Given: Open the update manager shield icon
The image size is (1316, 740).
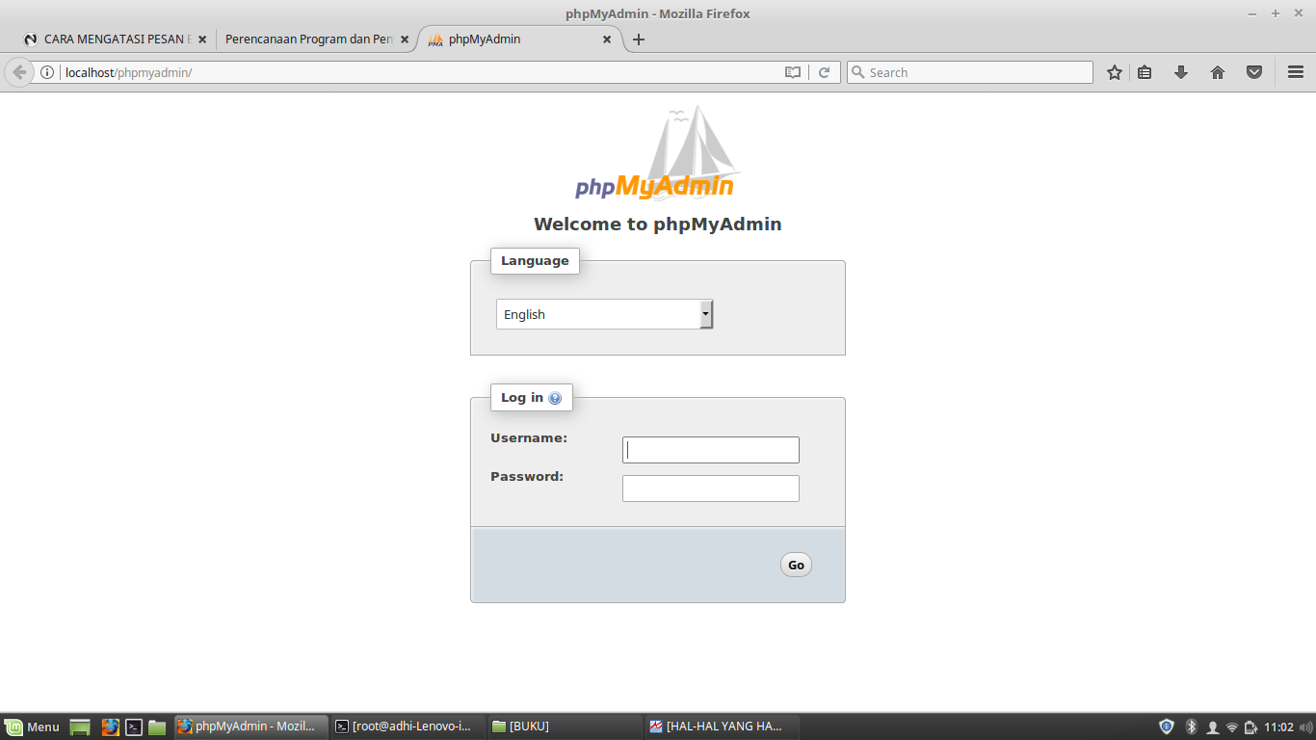Looking at the screenshot, I should pos(1167,727).
